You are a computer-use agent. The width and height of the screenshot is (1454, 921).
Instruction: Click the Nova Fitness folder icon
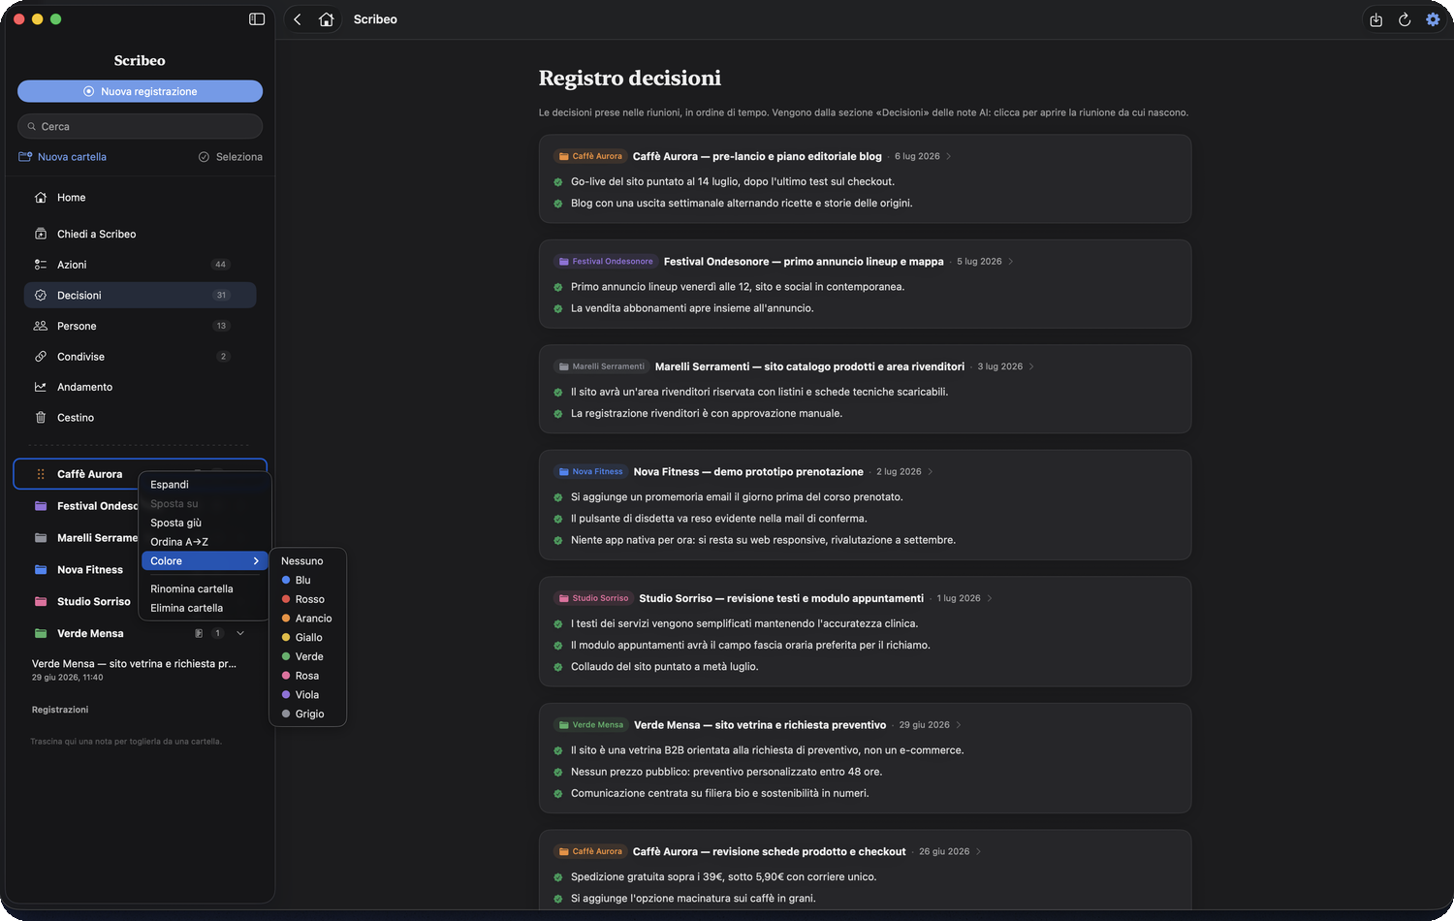tap(41, 570)
